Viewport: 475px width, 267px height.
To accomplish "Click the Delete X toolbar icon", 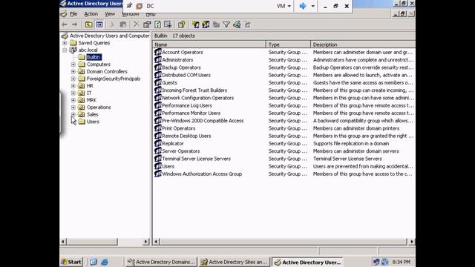I will click(137, 24).
